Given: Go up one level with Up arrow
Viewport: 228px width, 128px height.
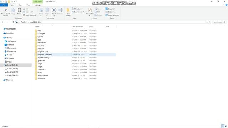Looking at the screenshot, I should coord(13,22).
